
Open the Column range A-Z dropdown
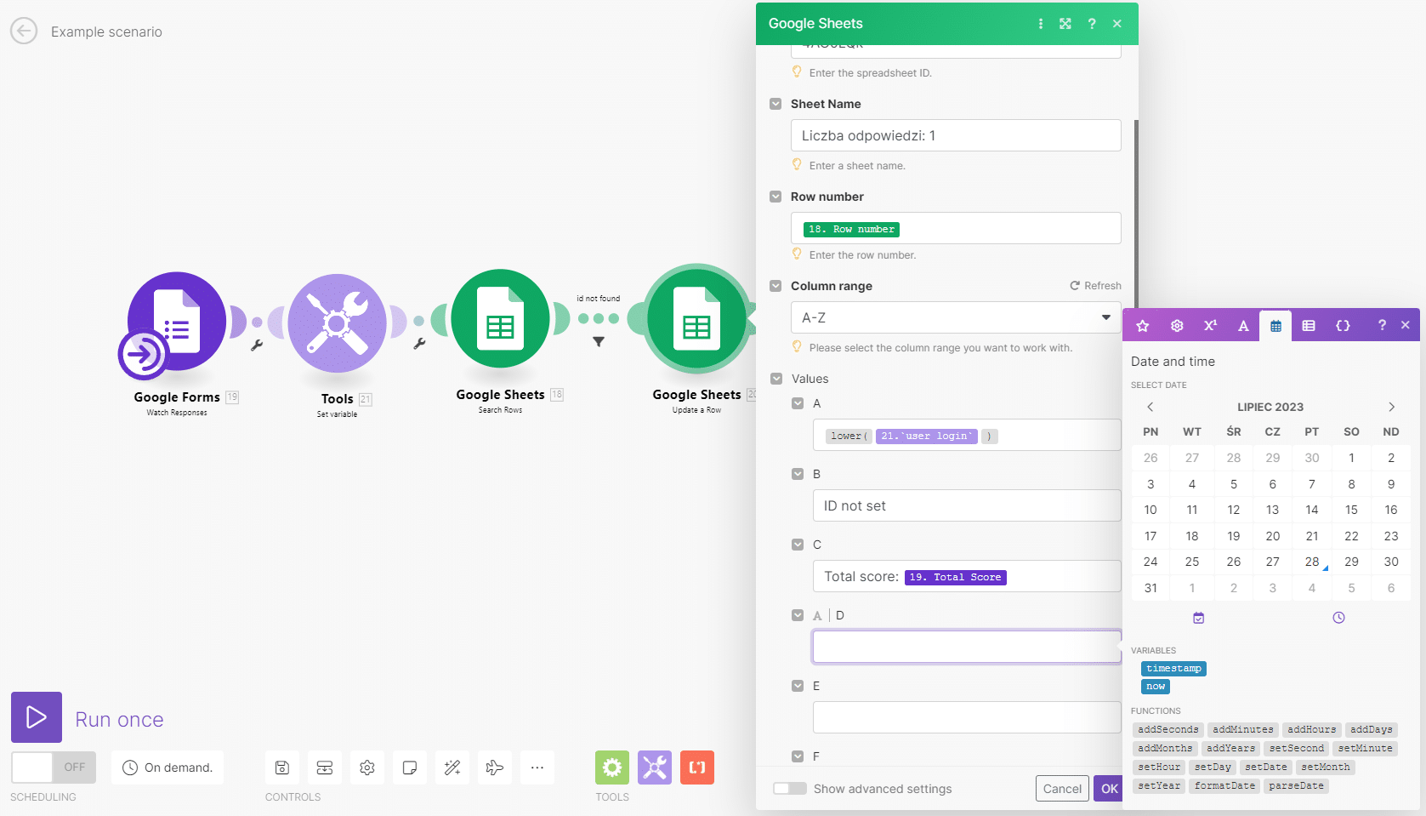click(956, 317)
